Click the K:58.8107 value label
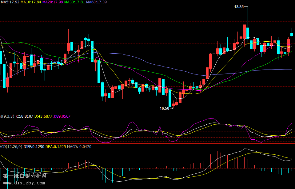 [24, 116]
